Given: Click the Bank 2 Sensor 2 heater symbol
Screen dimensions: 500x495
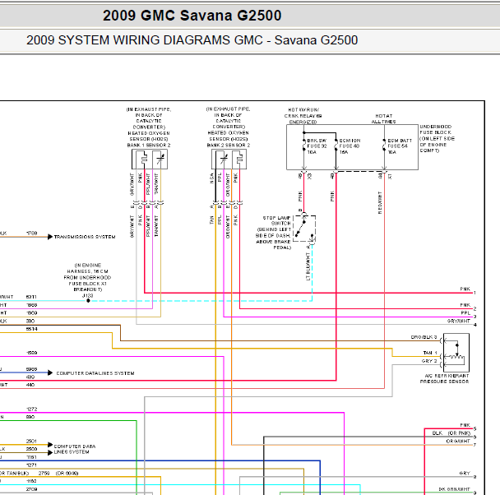Looking at the screenshot, I should click(239, 159).
